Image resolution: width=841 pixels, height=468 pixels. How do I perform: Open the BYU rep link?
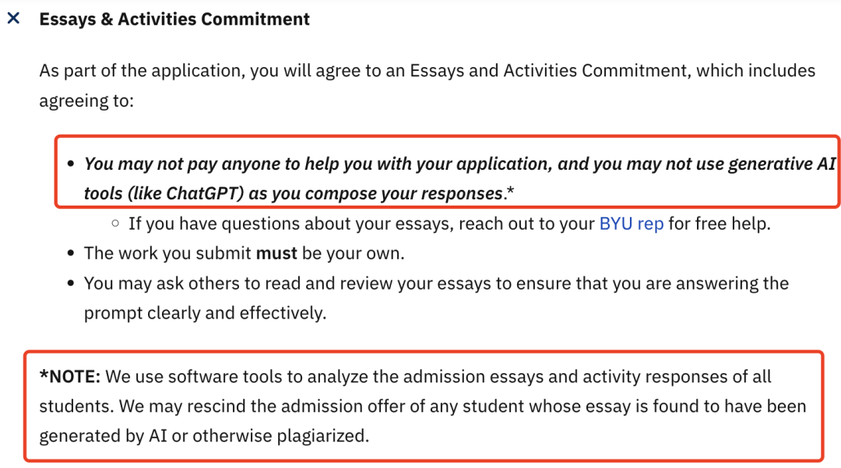[x=631, y=223]
